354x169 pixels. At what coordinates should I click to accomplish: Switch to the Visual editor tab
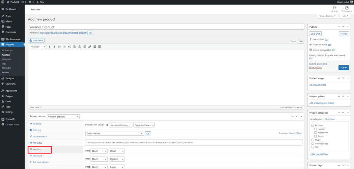(293, 42)
